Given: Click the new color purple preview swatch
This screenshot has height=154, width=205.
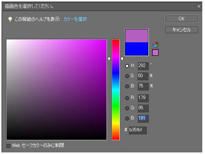Looking at the screenshot, I should (137, 36).
